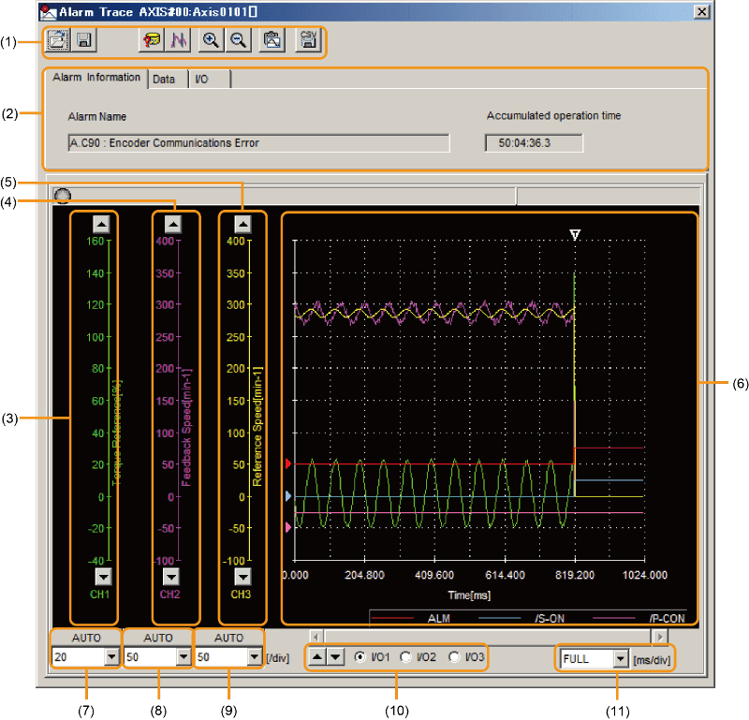
Task: Click the clipboard copy image icon
Action: 272,41
